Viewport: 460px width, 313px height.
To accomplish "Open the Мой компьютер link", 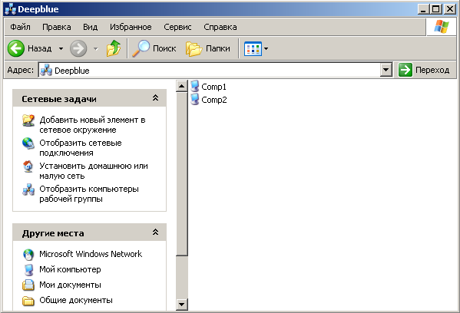I will [x=70, y=269].
